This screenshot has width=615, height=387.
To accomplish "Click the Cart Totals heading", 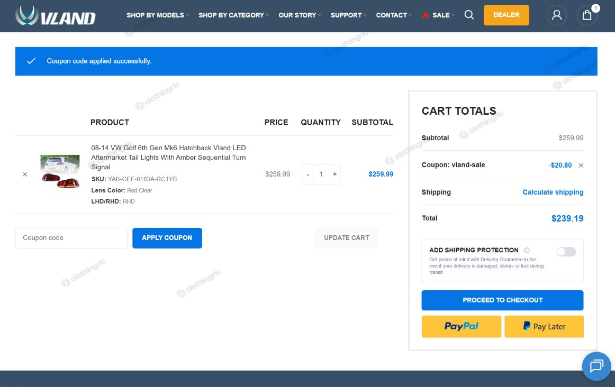I will (x=459, y=111).
